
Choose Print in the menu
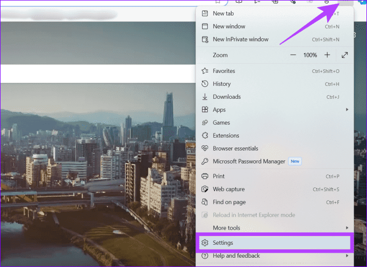point(274,176)
